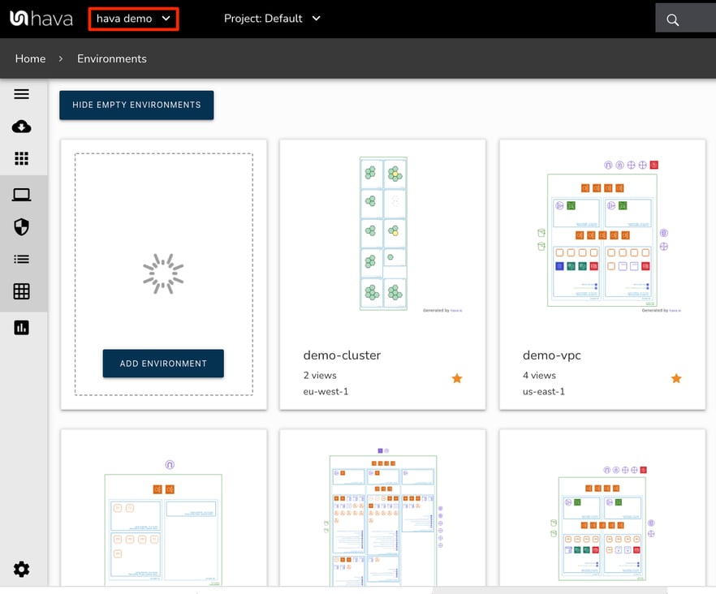
Task: Open the cloud Sources icon in sidebar
Action: [x=22, y=127]
